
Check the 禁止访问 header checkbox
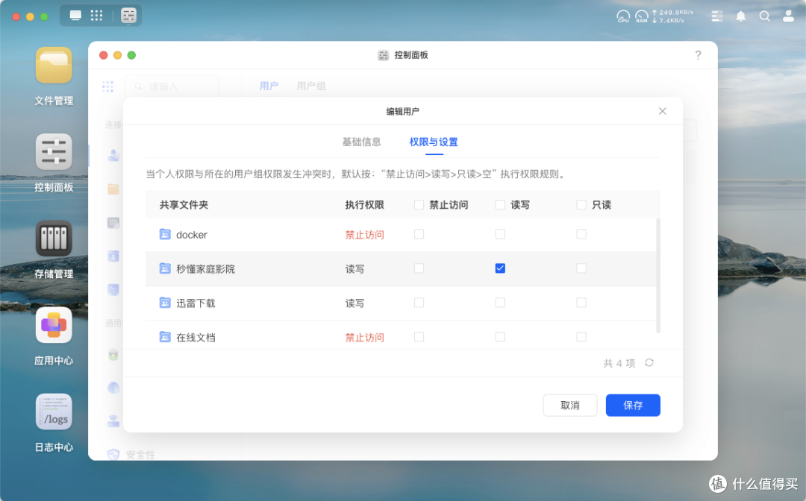coord(419,205)
